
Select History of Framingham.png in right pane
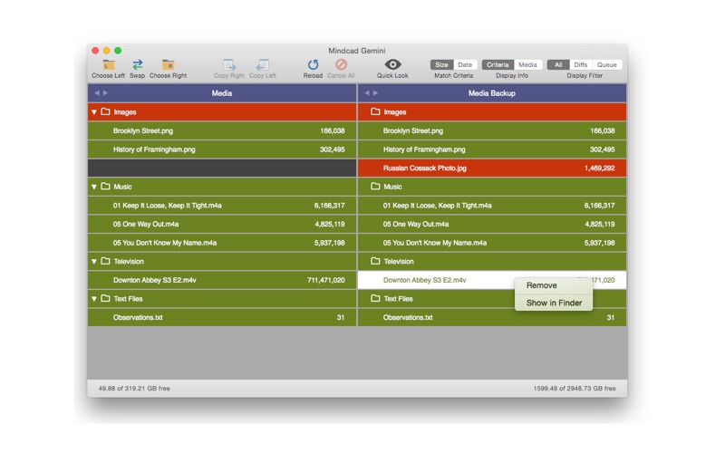pyautogui.click(x=492, y=149)
